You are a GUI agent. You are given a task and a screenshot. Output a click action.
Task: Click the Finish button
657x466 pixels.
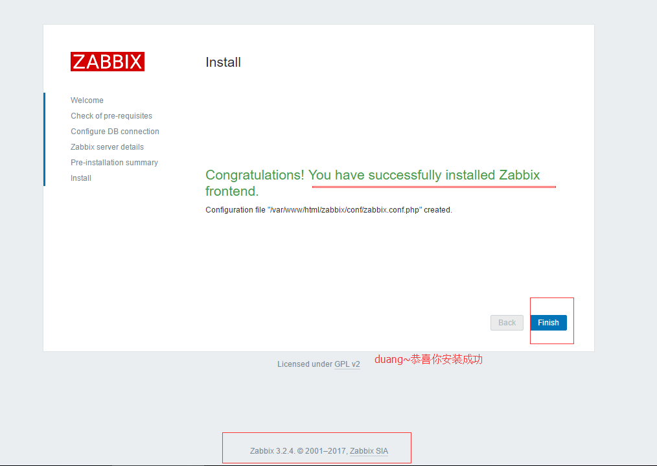pyautogui.click(x=548, y=323)
